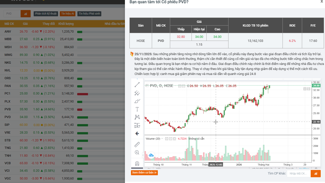Click the HOSE exchange cell
Viewport: 325px width, 183px height.
pyautogui.click(x=141, y=41)
